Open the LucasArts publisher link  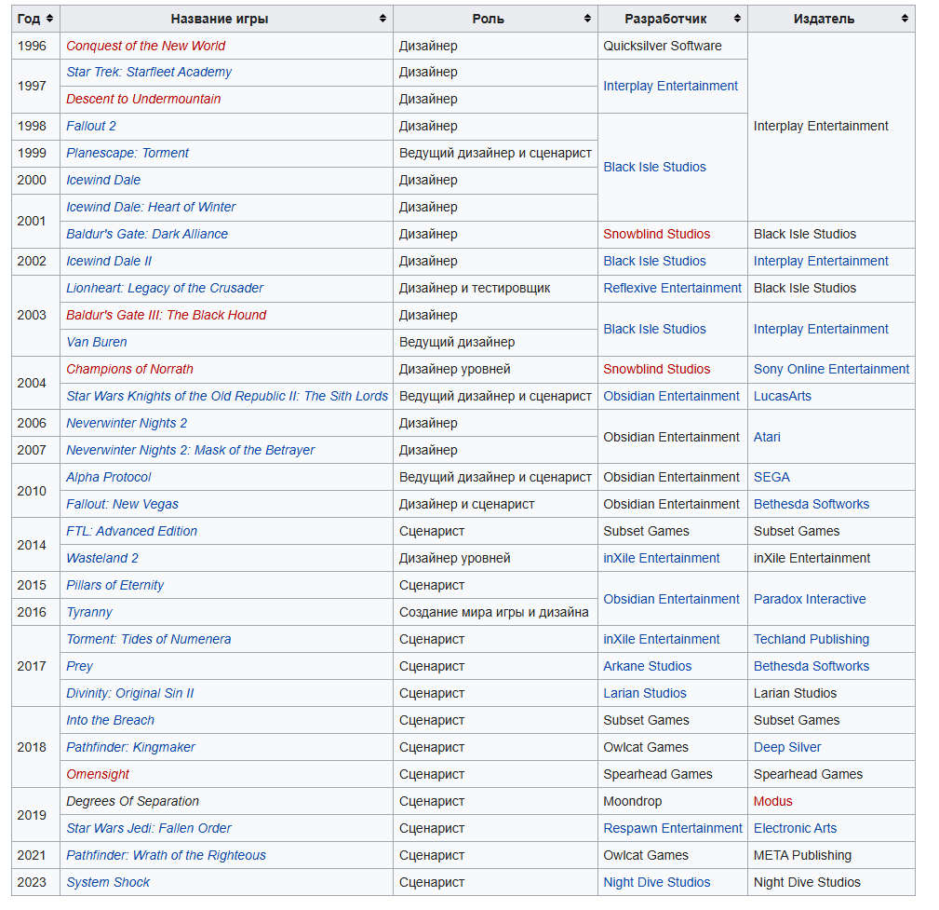click(782, 396)
